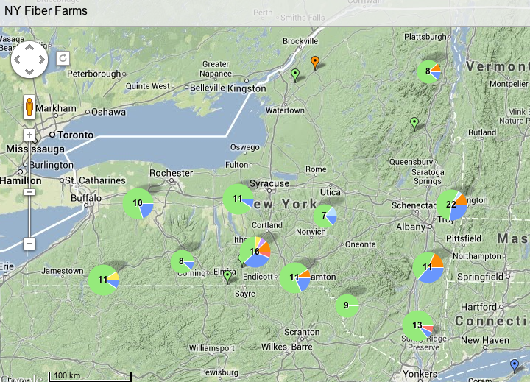This screenshot has width=530, height=382.
Task: Zoom out using the bottom minus button
Action: pos(29,243)
